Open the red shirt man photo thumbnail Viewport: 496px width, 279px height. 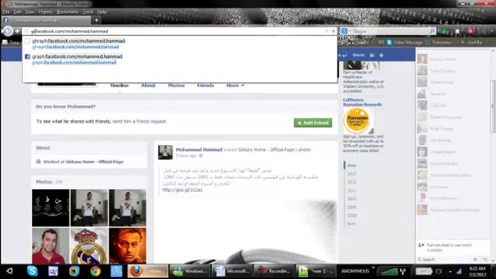point(50,246)
